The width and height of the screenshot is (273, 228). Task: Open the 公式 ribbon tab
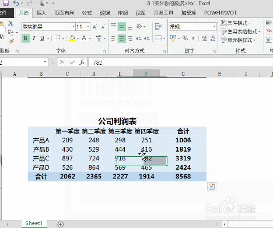[87, 13]
